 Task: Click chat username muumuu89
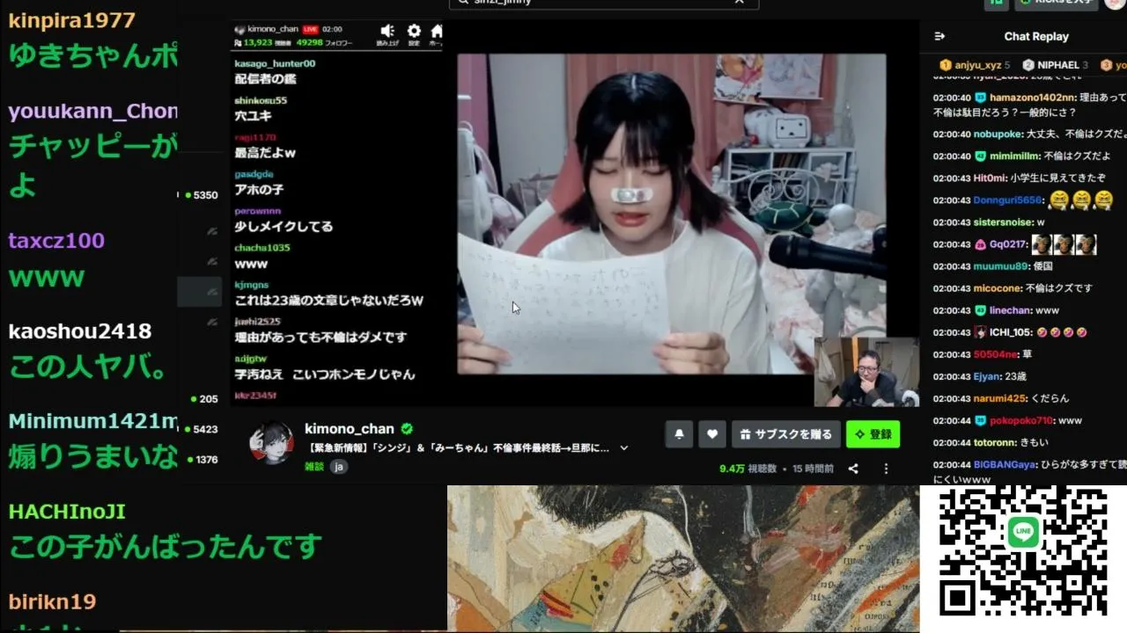coord(1001,266)
